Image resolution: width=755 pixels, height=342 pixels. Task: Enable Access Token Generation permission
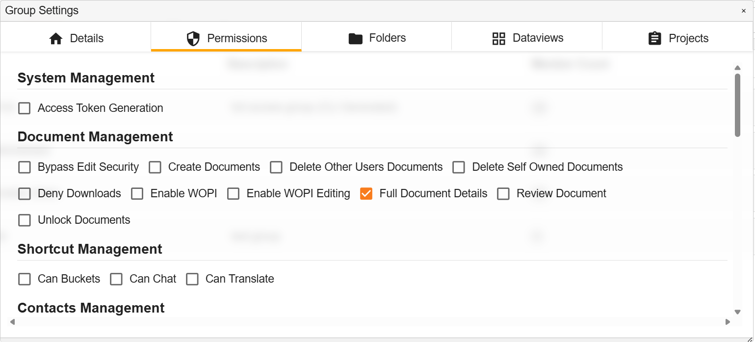coord(24,108)
